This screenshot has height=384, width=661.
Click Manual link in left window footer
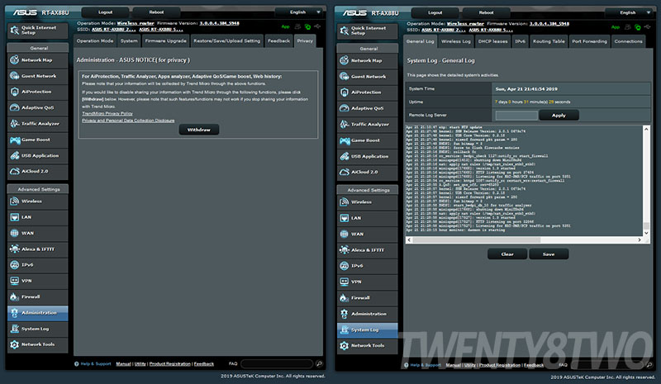[x=123, y=363]
